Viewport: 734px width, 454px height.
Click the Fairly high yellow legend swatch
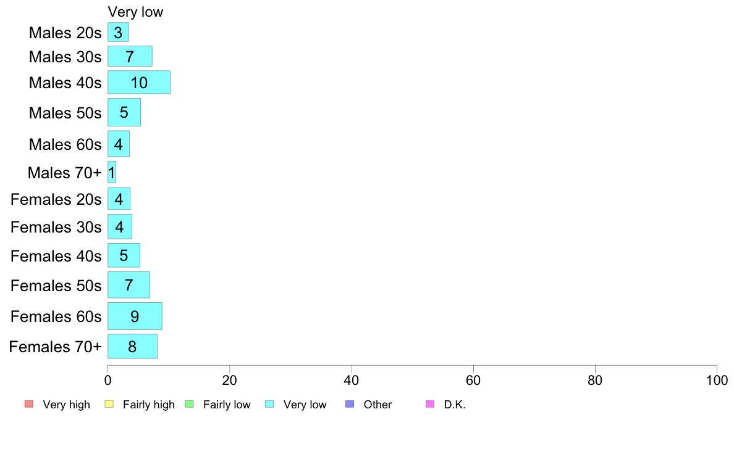[x=109, y=404]
